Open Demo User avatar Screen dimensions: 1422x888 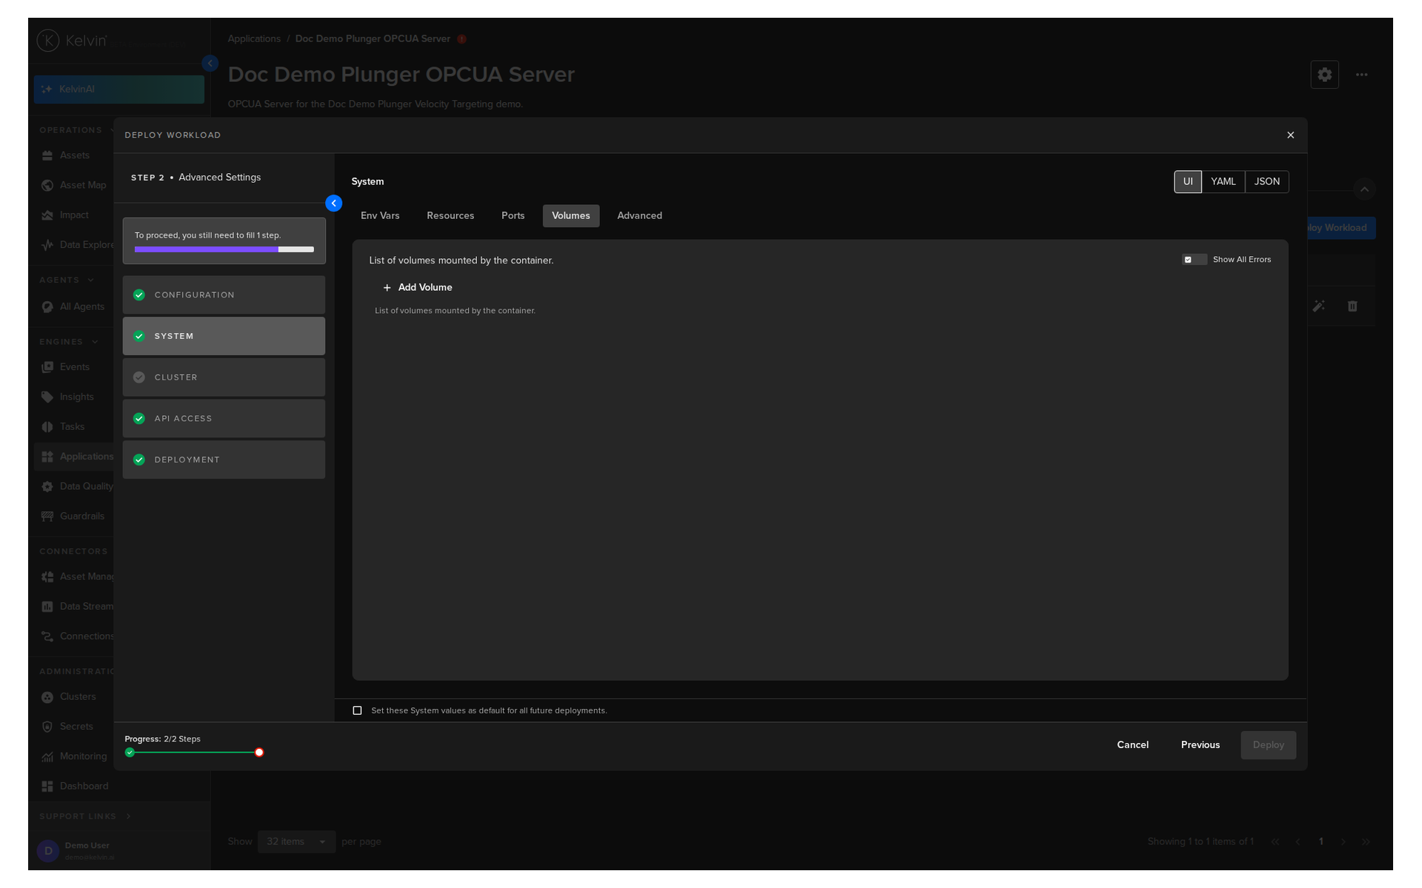[x=48, y=851]
